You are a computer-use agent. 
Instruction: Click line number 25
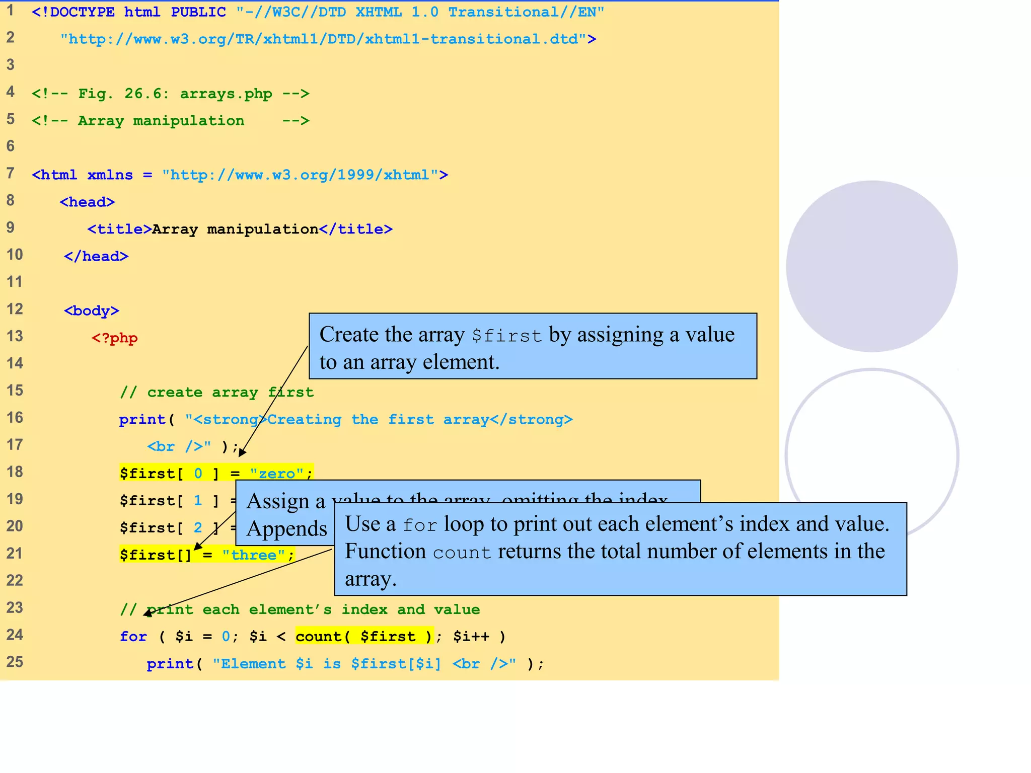point(15,662)
